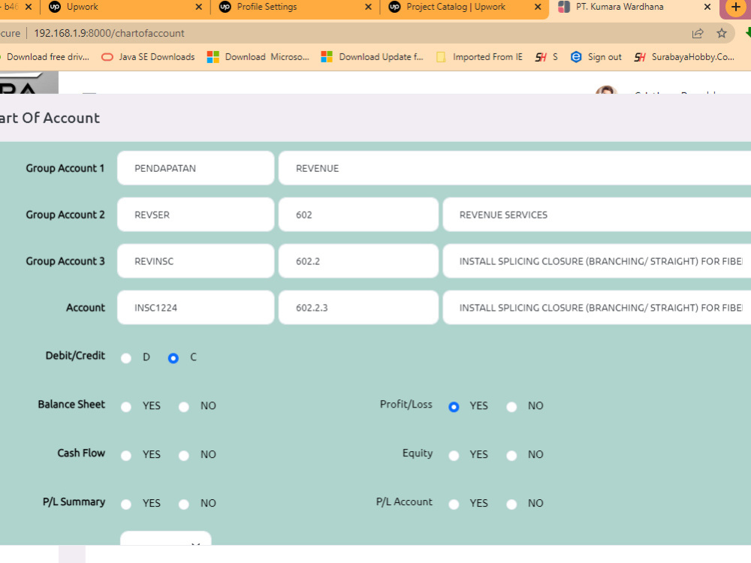Open Download Update f... bookmark

point(372,57)
